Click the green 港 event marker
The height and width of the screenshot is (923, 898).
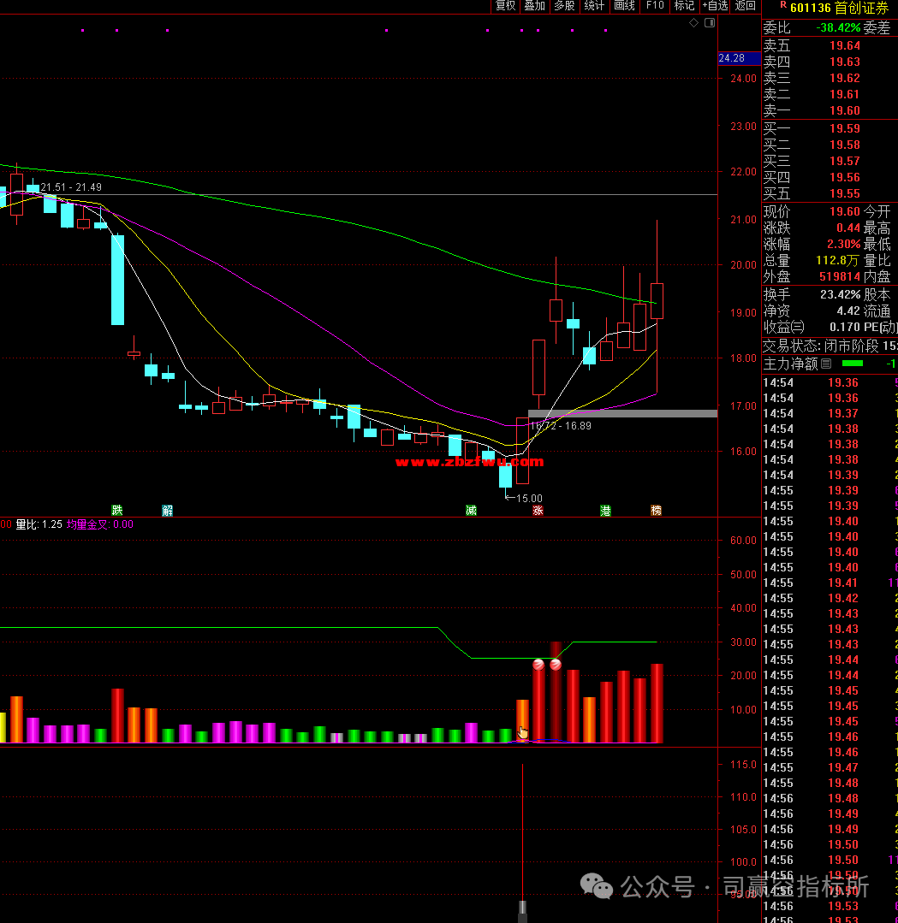pyautogui.click(x=605, y=511)
